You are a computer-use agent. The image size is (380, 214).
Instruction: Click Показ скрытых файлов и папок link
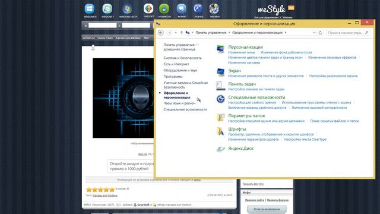pos(334,121)
